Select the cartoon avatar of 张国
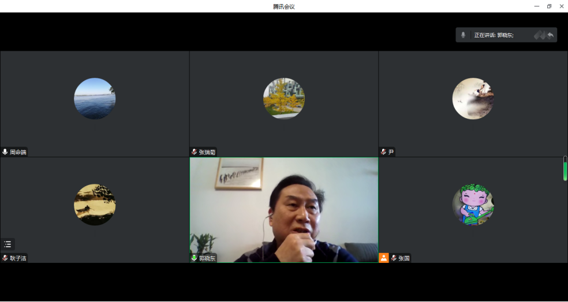 tap(473, 205)
